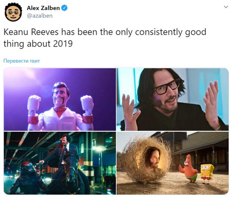Open Alex Zalben's profile avatar
This screenshot has height=199, width=231.
13,12
